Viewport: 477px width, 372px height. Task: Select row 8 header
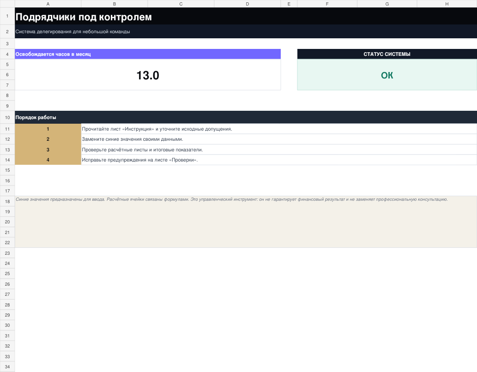[x=7, y=96]
